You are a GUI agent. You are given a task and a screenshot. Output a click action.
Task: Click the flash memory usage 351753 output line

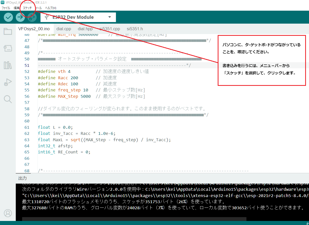[x=123, y=202]
